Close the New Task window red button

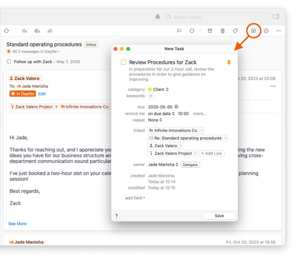tap(116, 49)
